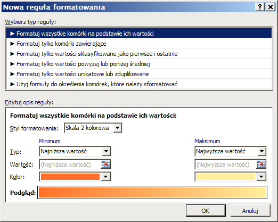Image resolution: width=278 pixels, height=222 pixels.
Task: Click range selector icon for Minimum value
Action: [106, 165]
